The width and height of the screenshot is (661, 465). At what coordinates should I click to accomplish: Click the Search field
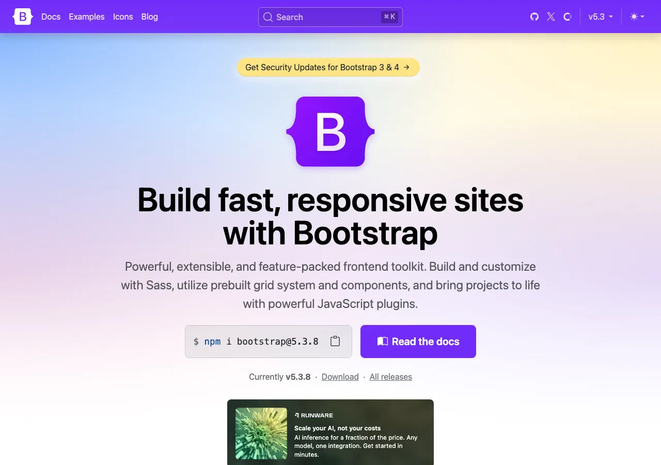pos(330,17)
